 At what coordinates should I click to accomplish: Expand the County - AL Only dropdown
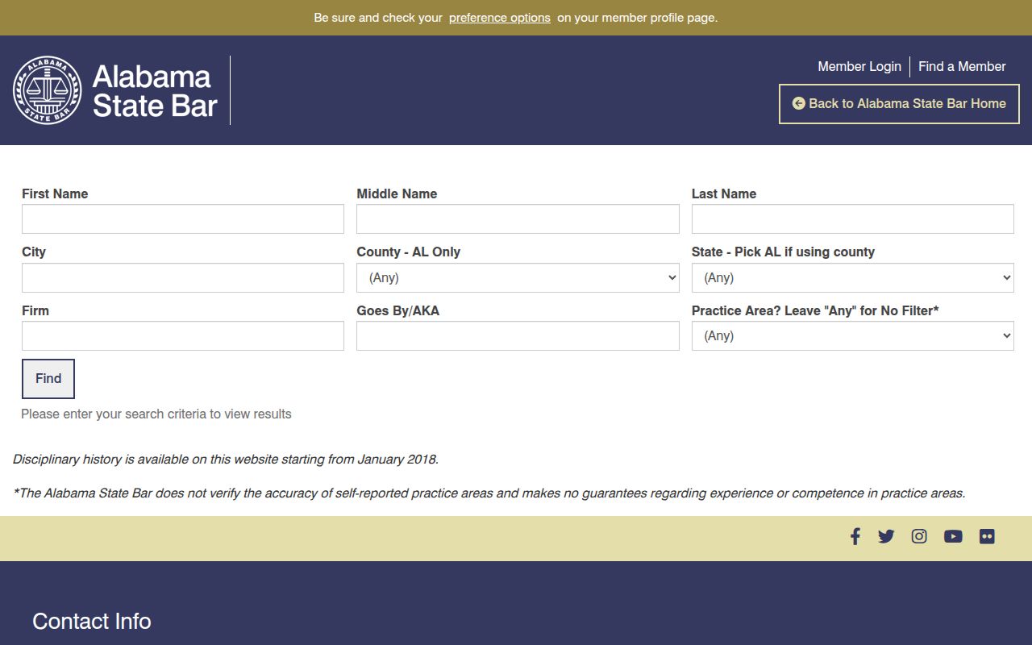tap(518, 277)
